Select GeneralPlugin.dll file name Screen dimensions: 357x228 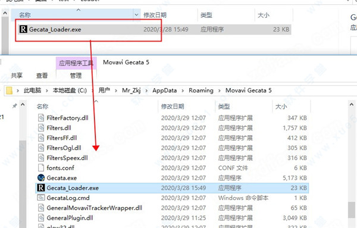(70, 218)
